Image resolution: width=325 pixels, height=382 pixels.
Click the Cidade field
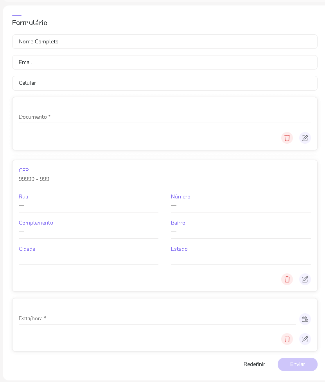click(88, 258)
